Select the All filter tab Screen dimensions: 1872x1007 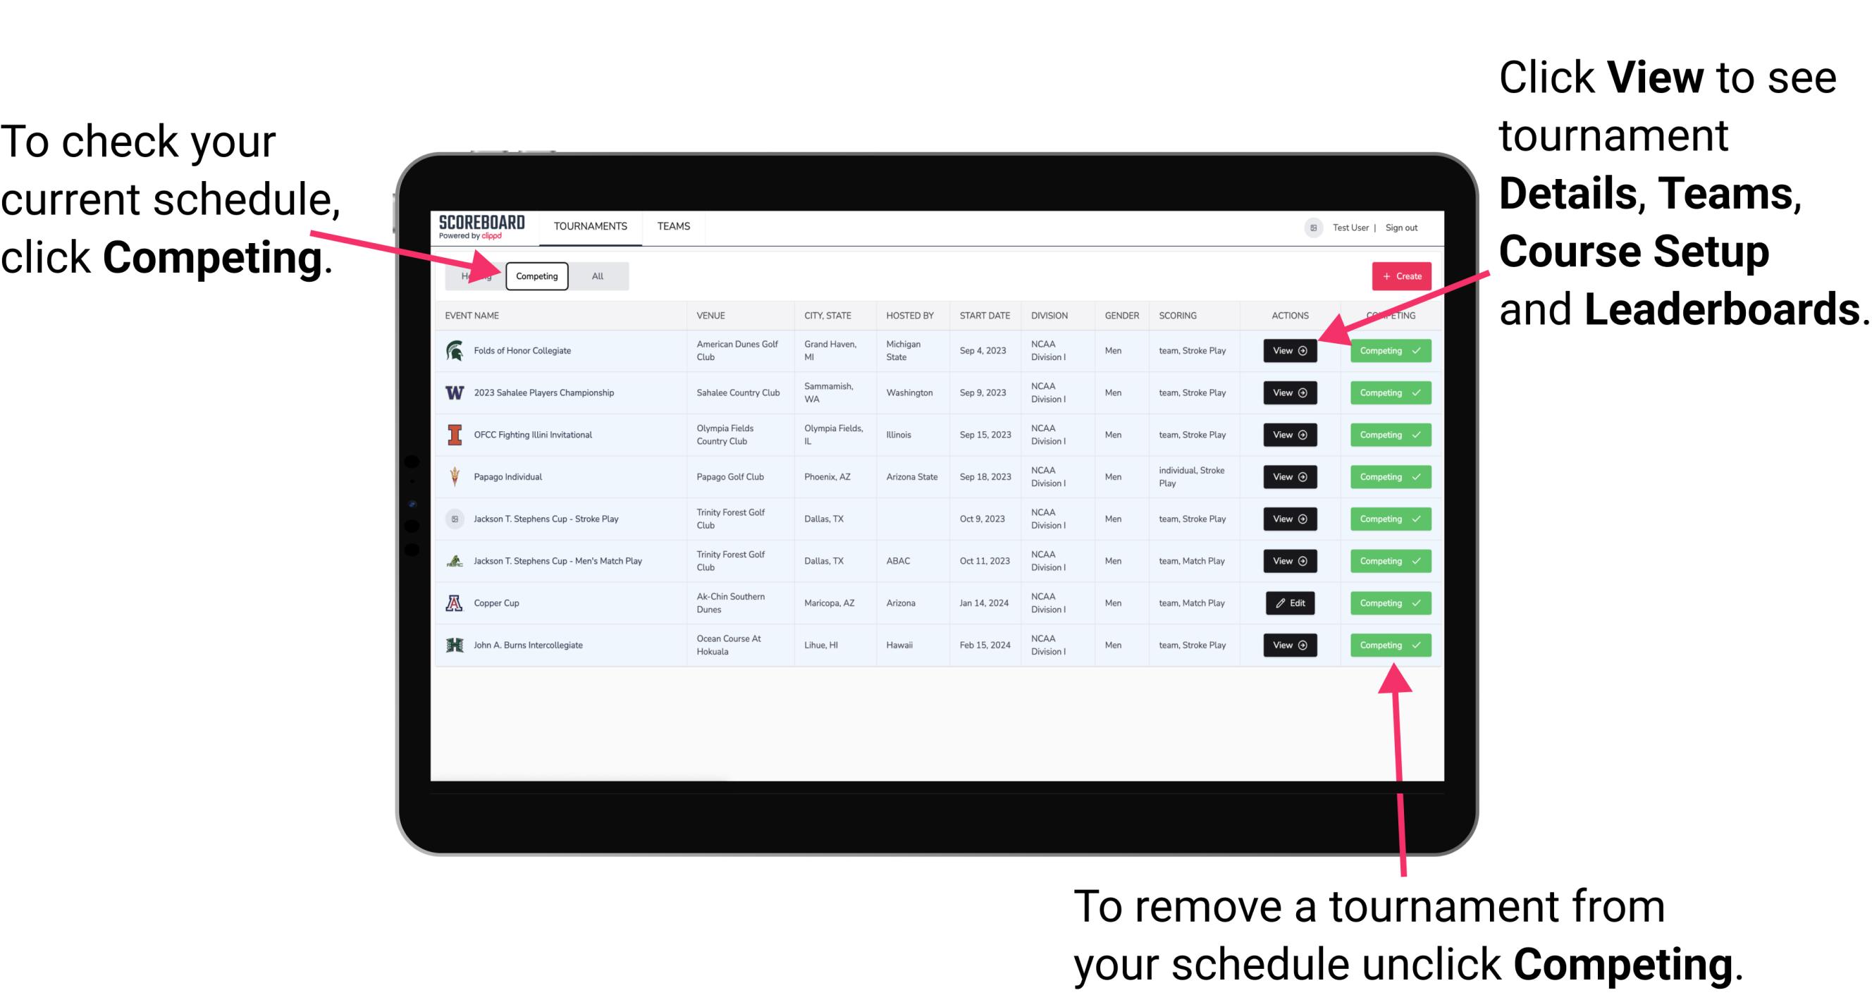pyautogui.click(x=595, y=276)
